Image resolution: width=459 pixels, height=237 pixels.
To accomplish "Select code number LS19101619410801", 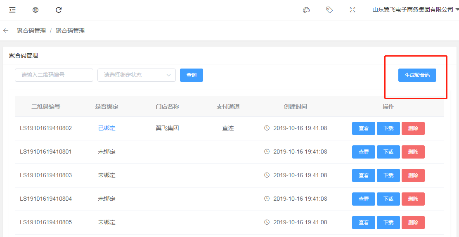I will (46, 152).
